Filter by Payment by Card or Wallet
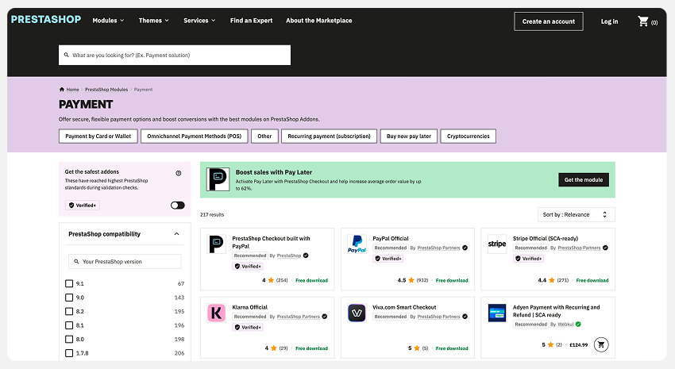Viewport: 675px width, 369px height. coord(98,136)
